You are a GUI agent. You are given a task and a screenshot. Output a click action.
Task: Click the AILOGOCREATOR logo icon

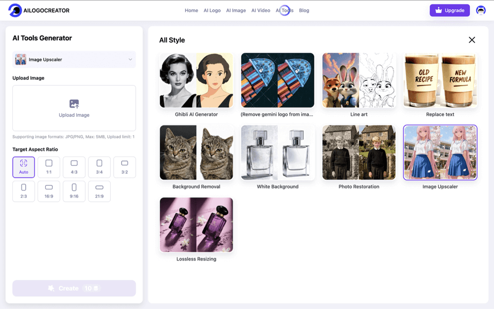pyautogui.click(x=15, y=10)
